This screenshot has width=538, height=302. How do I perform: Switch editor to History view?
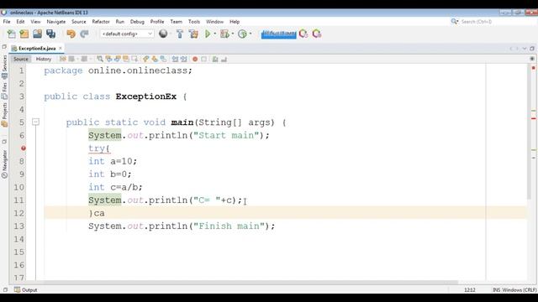click(44, 59)
